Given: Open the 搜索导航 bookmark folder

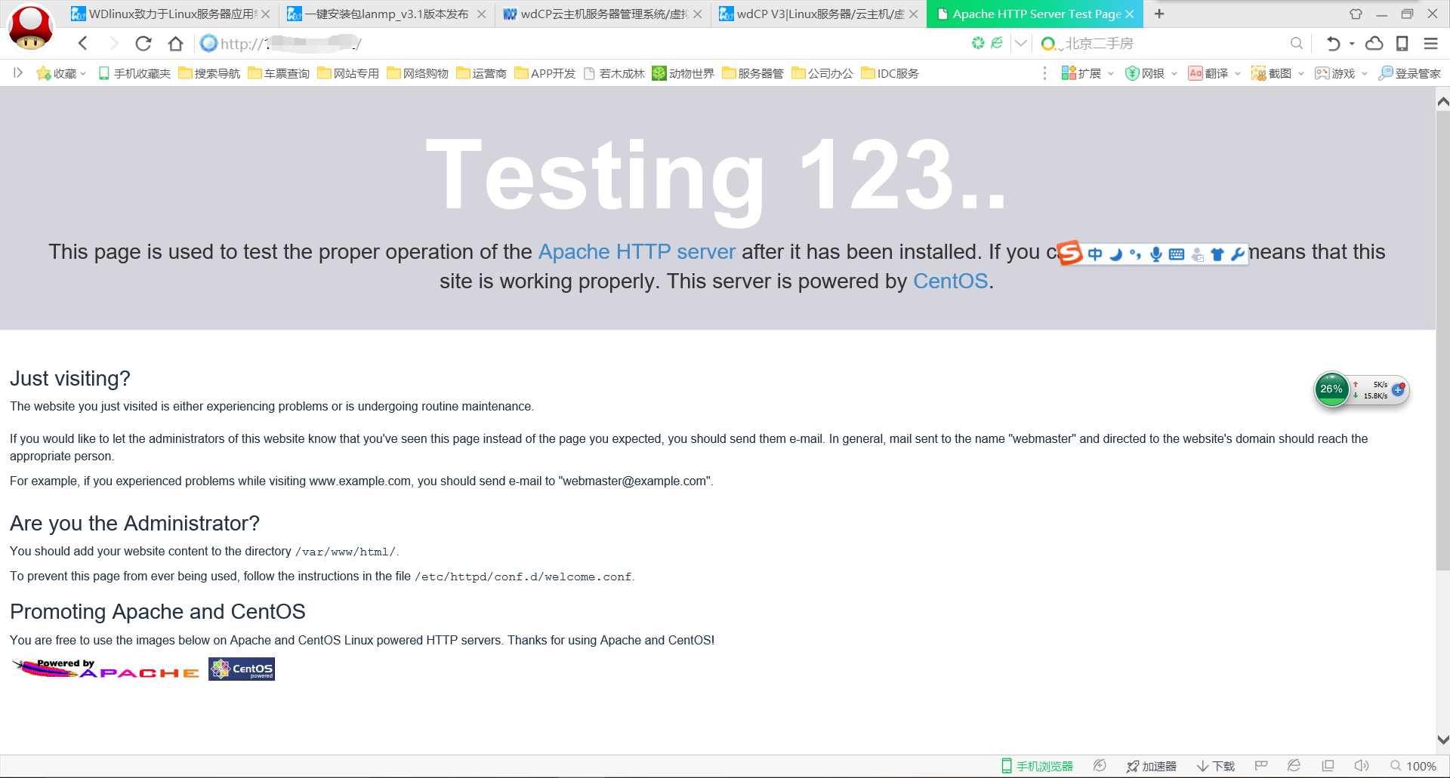Looking at the screenshot, I should click(209, 73).
